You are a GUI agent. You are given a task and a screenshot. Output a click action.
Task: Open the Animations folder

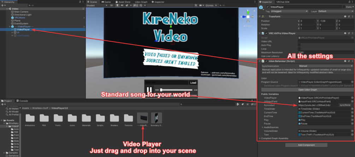click(x=30, y=120)
